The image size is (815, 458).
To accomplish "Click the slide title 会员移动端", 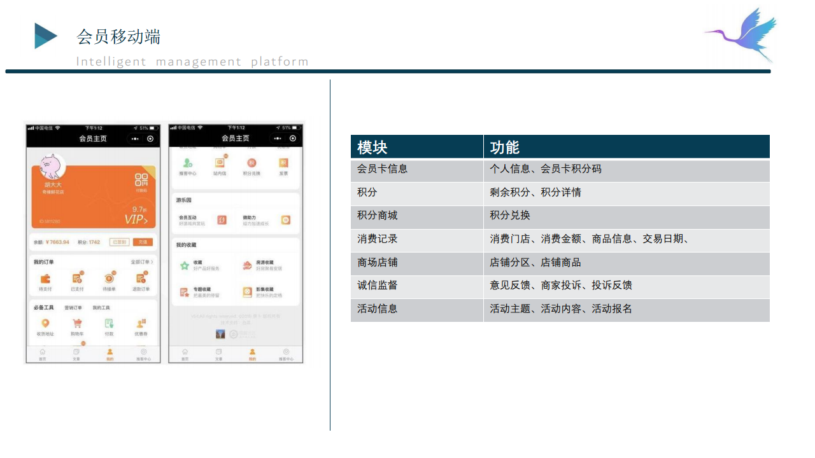I will [118, 37].
